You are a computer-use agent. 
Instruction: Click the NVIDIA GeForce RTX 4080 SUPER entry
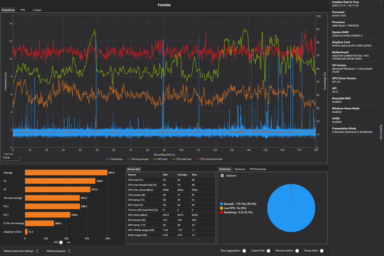click(352, 45)
